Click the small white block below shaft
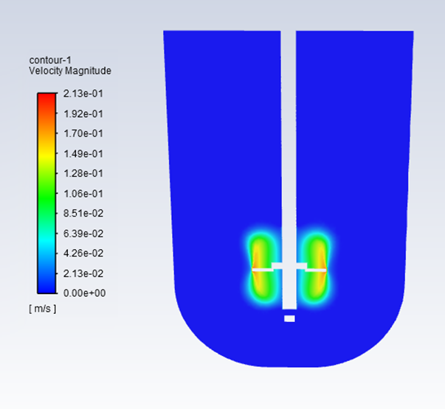Screen dimensions: 445x409 click(289, 318)
